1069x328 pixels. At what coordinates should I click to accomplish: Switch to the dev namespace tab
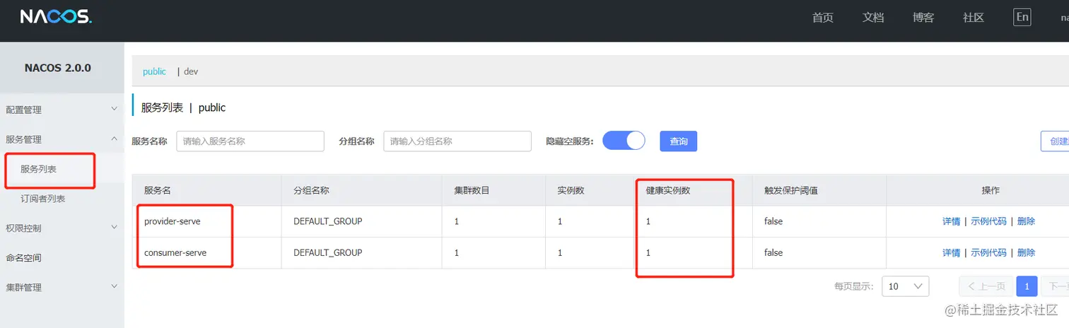191,71
